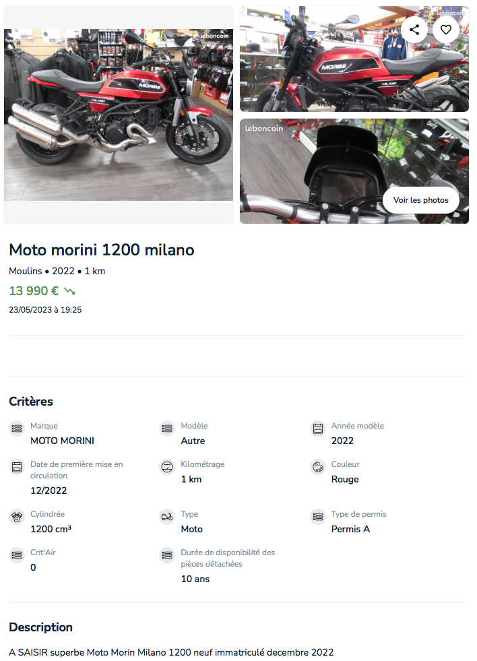Click the Kilométrage odometer icon
The width and height of the screenshot is (477, 661).
[x=167, y=467]
